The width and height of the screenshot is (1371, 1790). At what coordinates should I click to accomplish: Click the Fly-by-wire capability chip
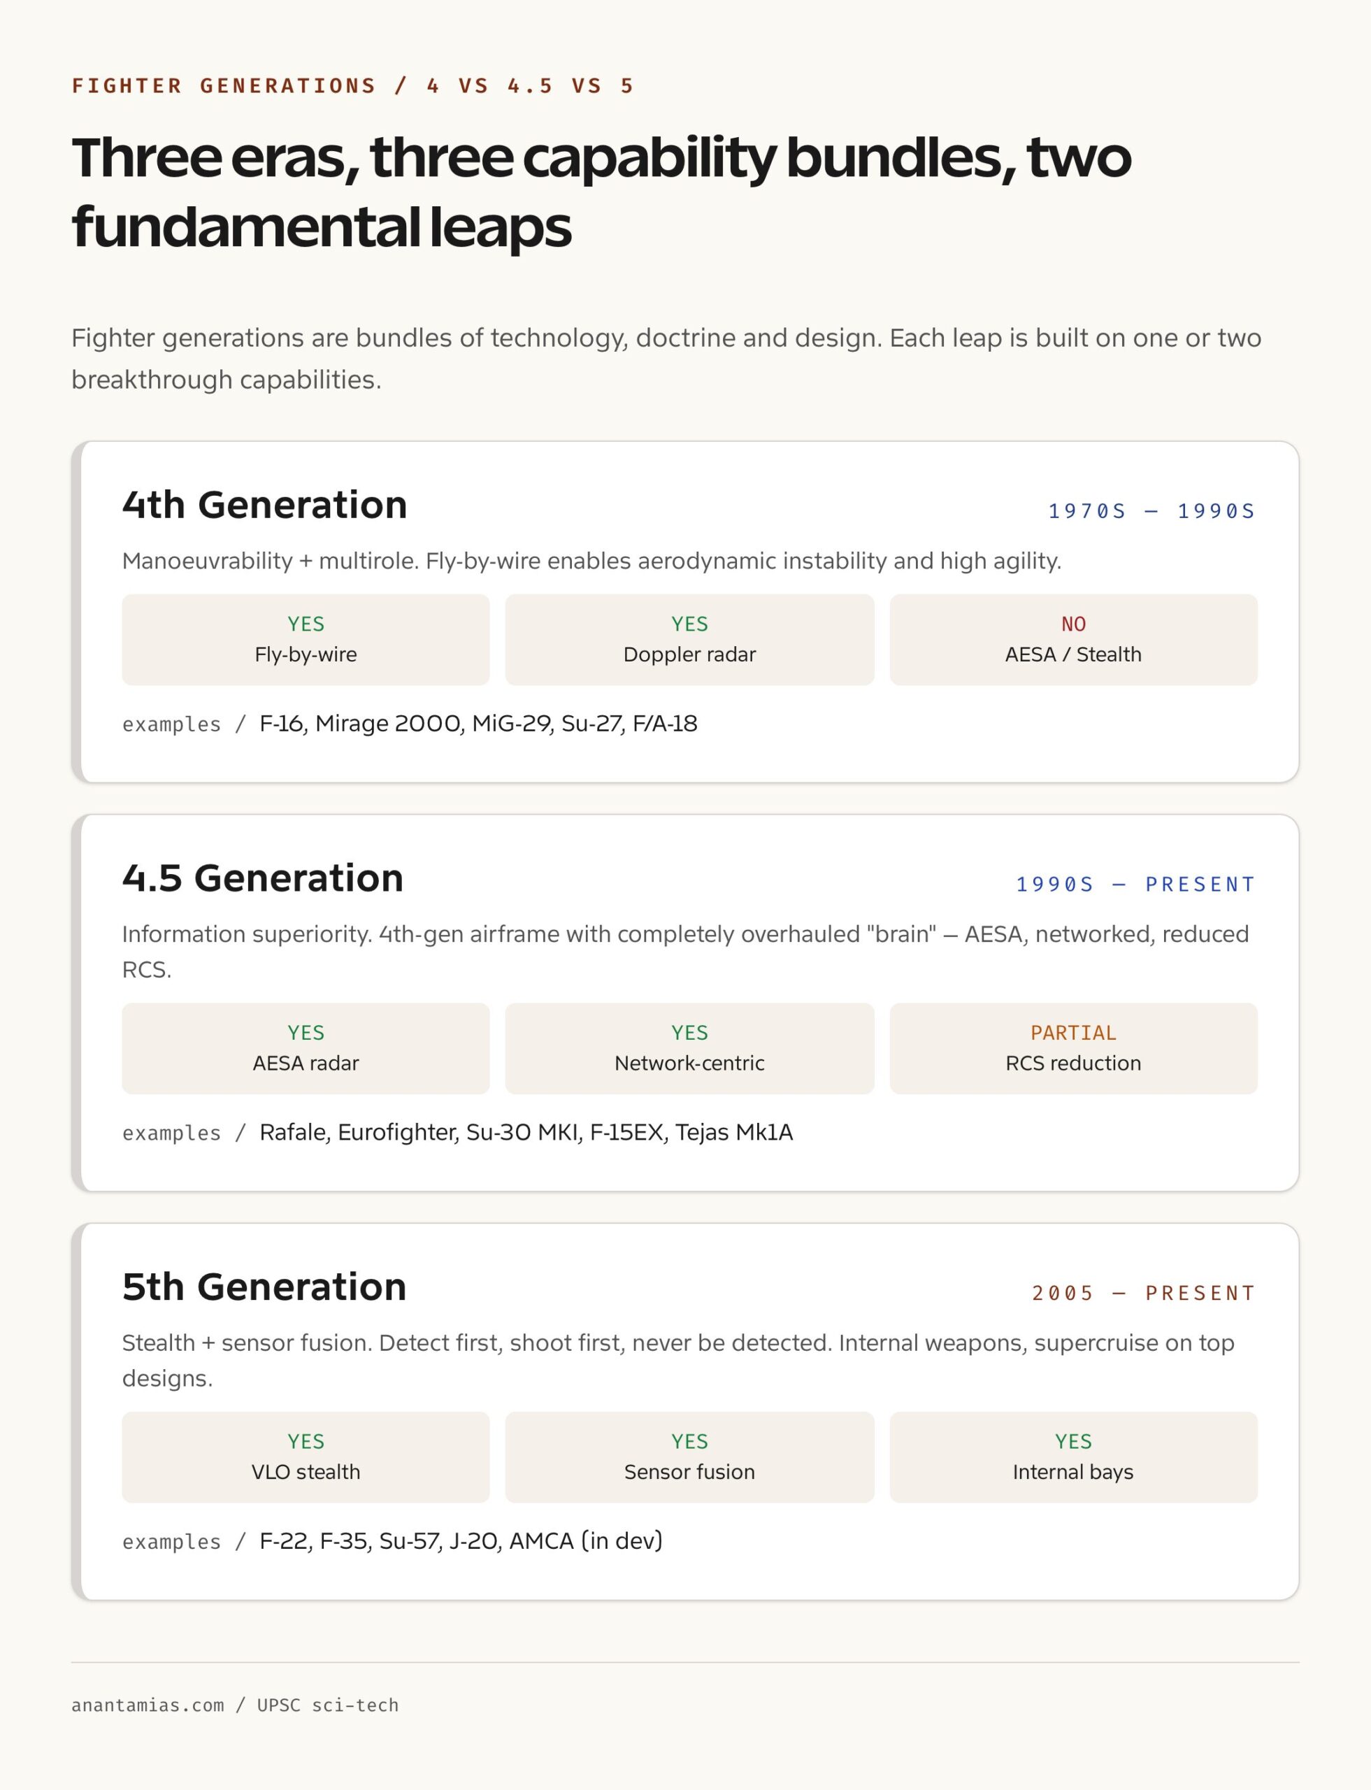[x=306, y=639]
